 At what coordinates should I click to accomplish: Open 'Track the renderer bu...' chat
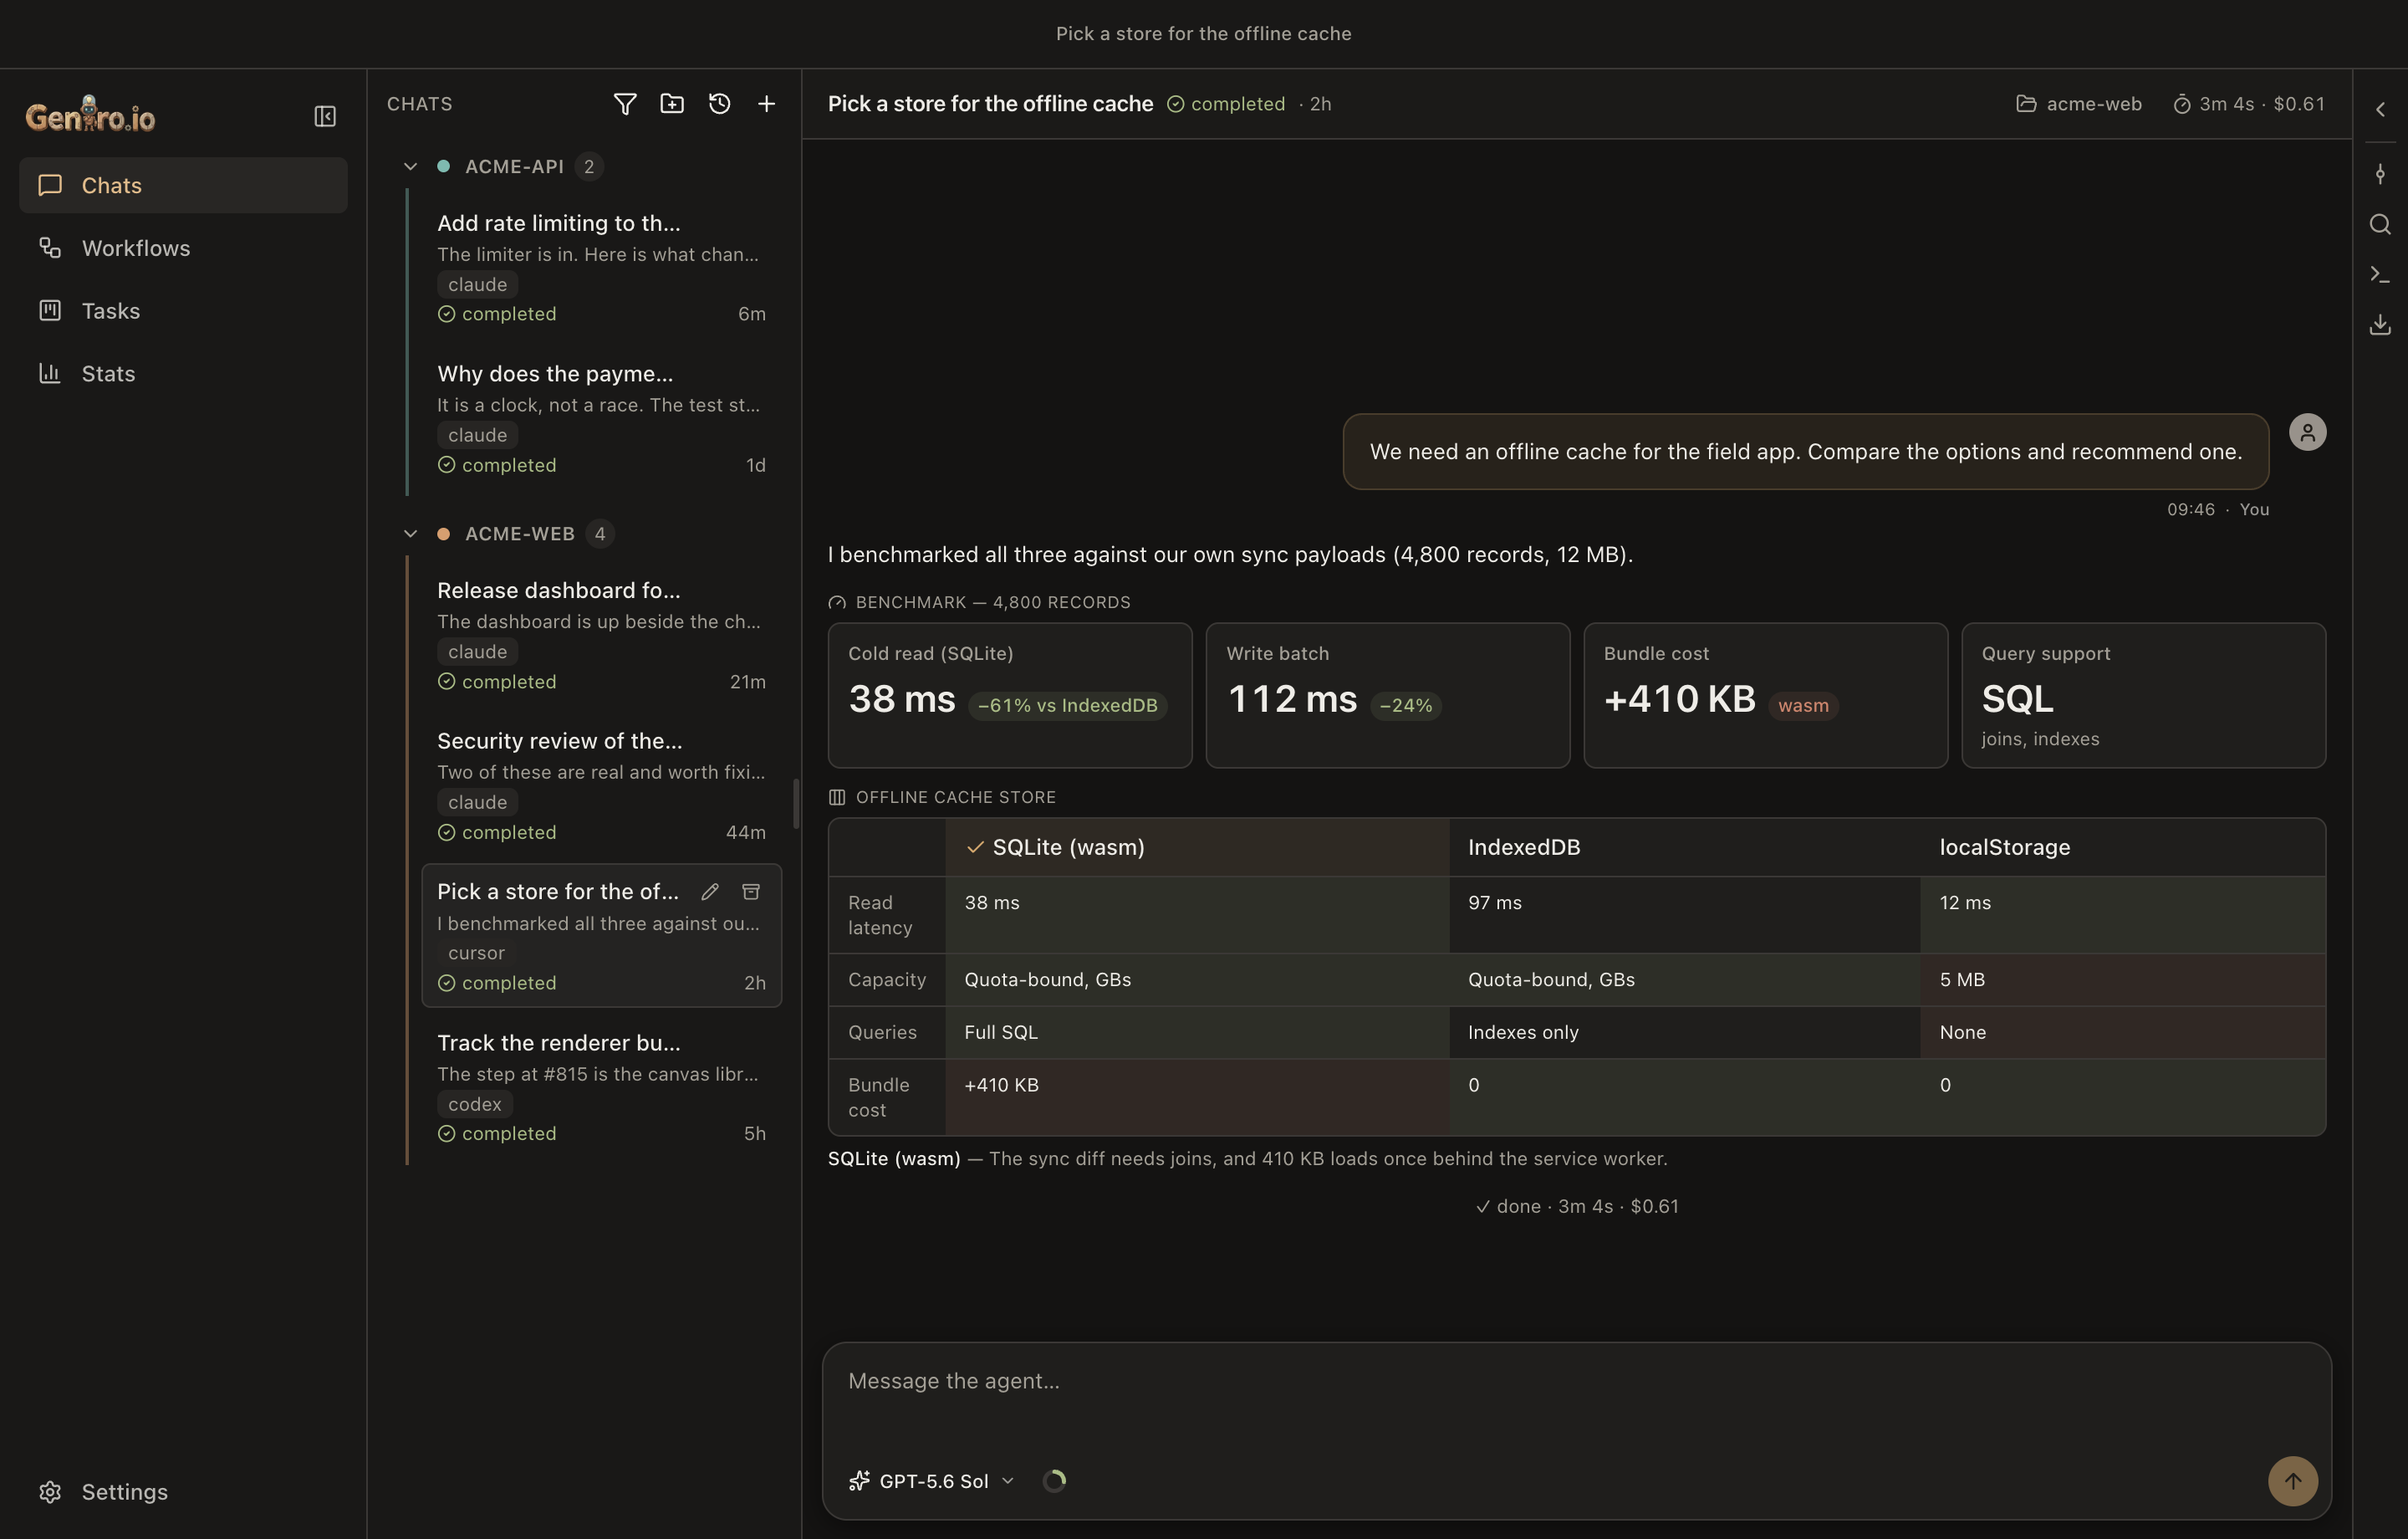(601, 1087)
